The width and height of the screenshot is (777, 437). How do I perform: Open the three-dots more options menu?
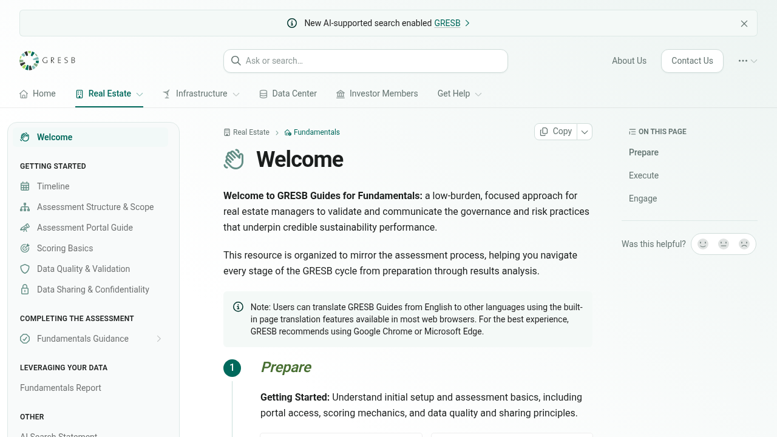(747, 61)
